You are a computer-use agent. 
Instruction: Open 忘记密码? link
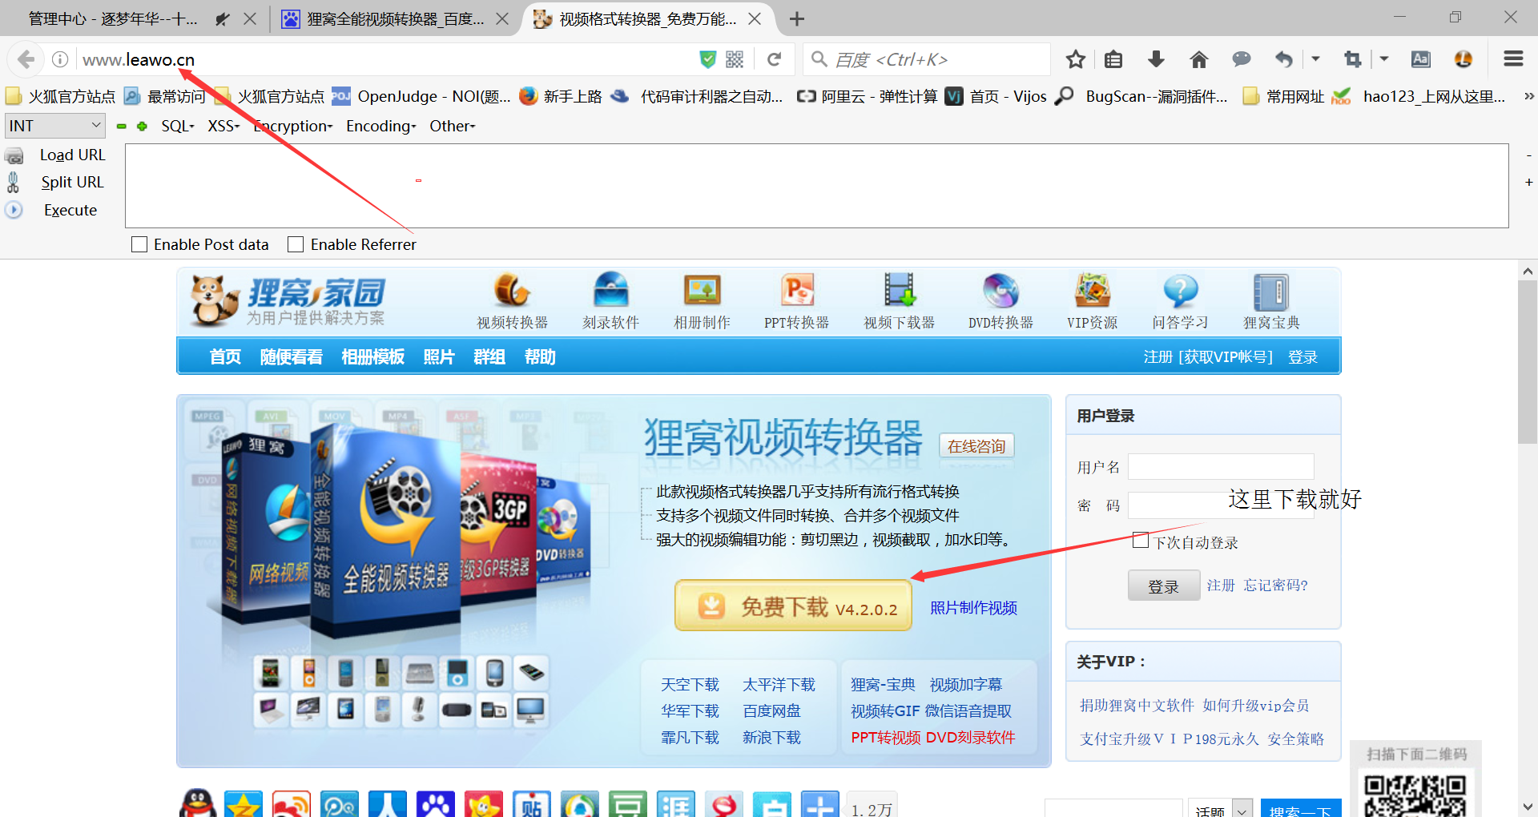[1275, 586]
